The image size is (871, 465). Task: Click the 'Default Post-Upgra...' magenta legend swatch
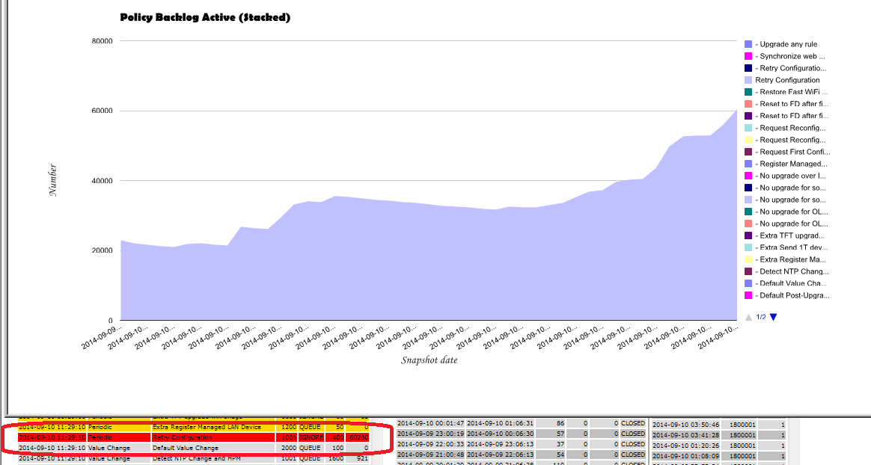748,295
